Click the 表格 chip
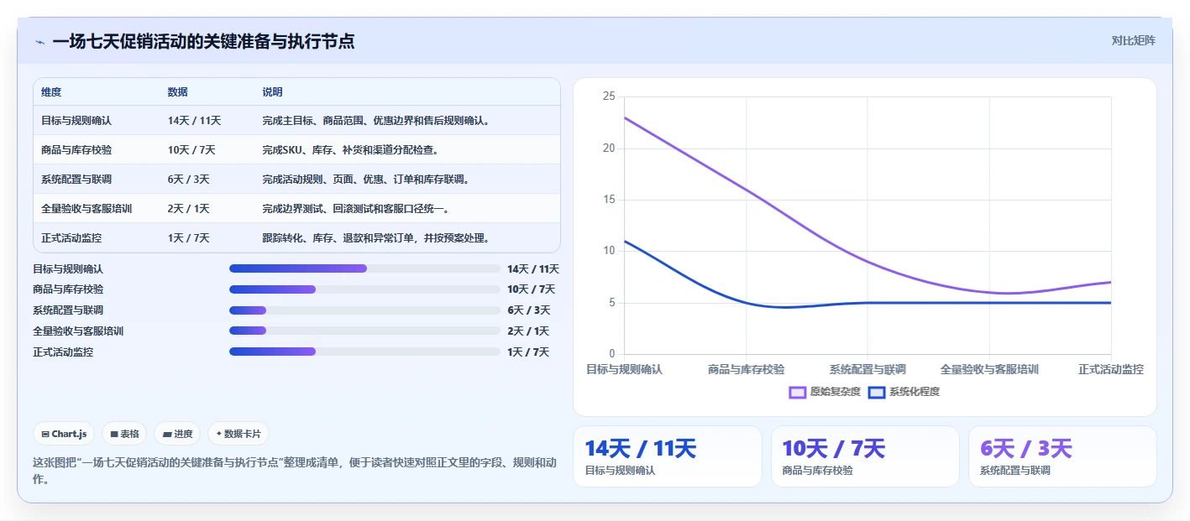This screenshot has width=1190, height=521. [x=124, y=434]
